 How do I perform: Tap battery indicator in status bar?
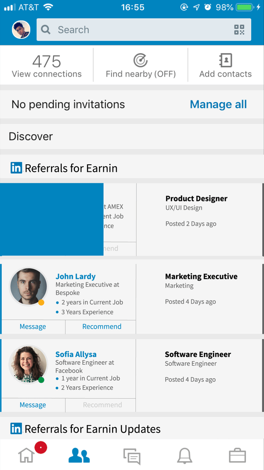tap(245, 7)
